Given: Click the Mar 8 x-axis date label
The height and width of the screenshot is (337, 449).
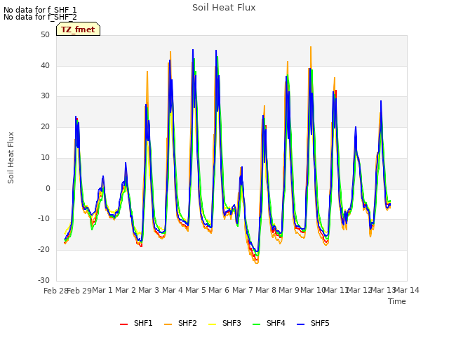Looking at the screenshot, I should pyautogui.click(x=266, y=290).
